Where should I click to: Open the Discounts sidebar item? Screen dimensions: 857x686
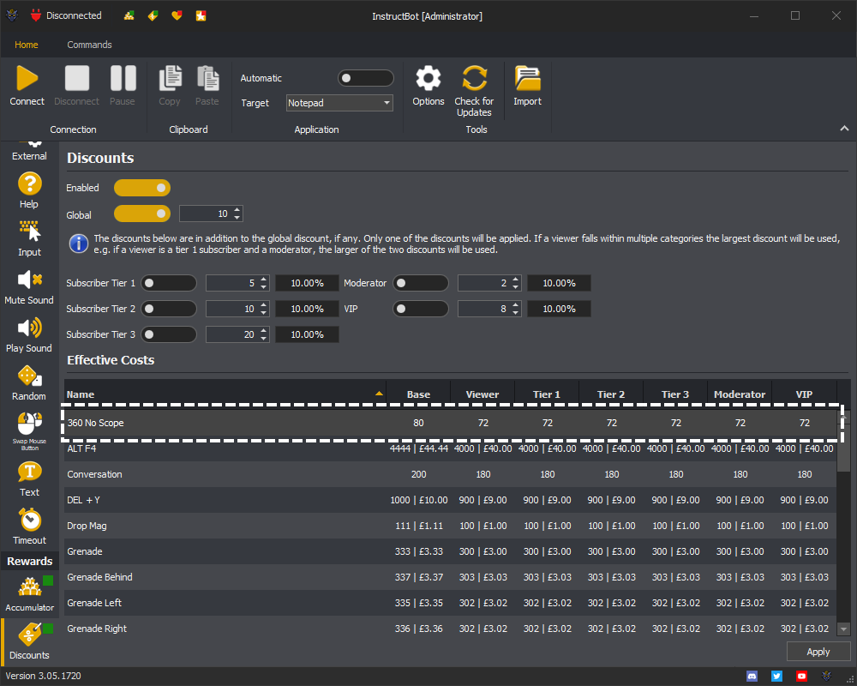pos(29,641)
